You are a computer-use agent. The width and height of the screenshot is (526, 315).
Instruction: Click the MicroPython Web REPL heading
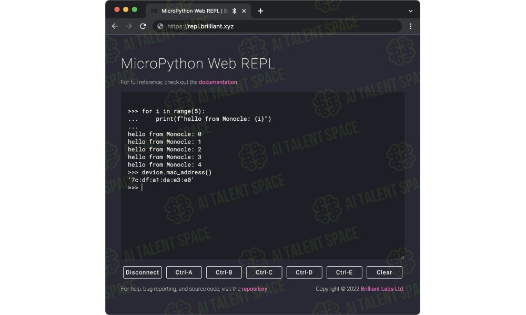pyautogui.click(x=198, y=64)
